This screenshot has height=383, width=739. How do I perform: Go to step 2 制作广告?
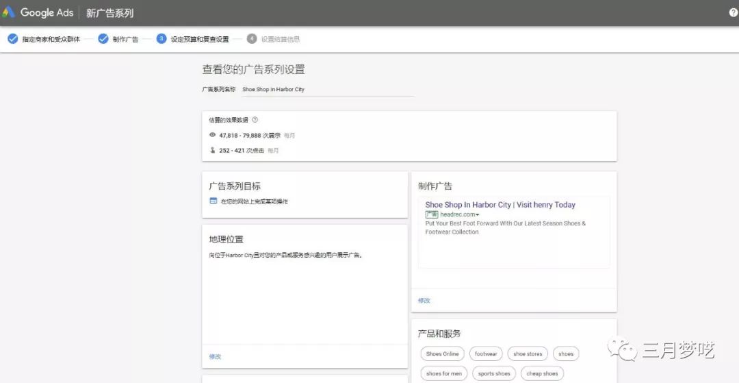pyautogui.click(x=125, y=39)
